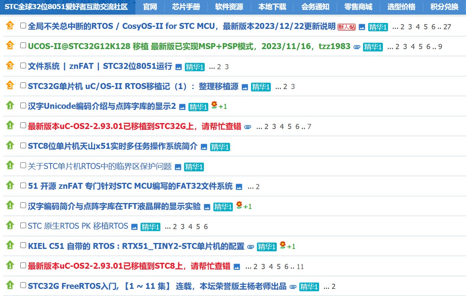This screenshot has height=296, width=466.
Task: Check the box for 最新版本uC-OS2 STC32G thread
Action: [23, 125]
